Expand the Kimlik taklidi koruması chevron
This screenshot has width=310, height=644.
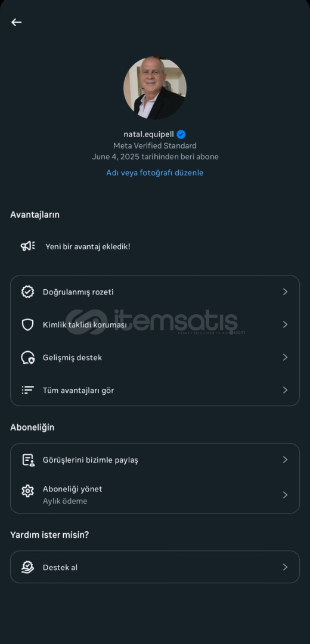[x=285, y=324]
